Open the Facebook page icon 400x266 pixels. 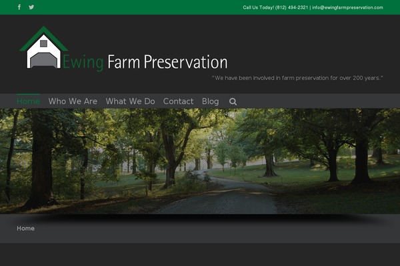coord(19,7)
